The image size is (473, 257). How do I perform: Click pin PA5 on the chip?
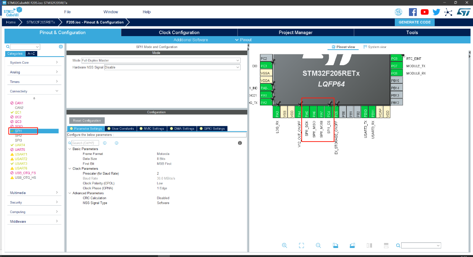(x=307, y=112)
